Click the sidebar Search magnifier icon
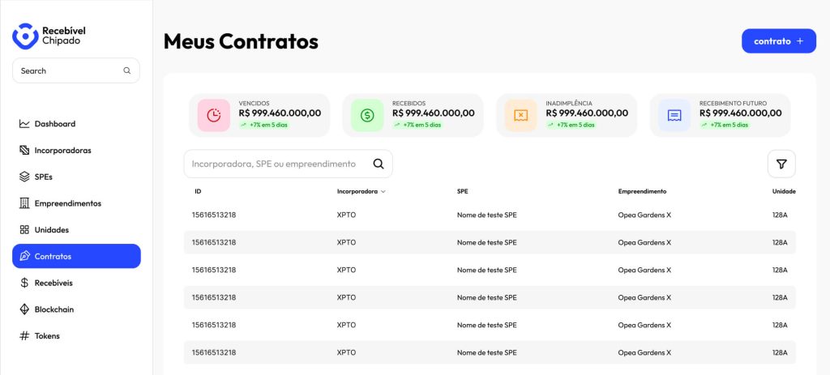830x375 pixels. point(127,71)
